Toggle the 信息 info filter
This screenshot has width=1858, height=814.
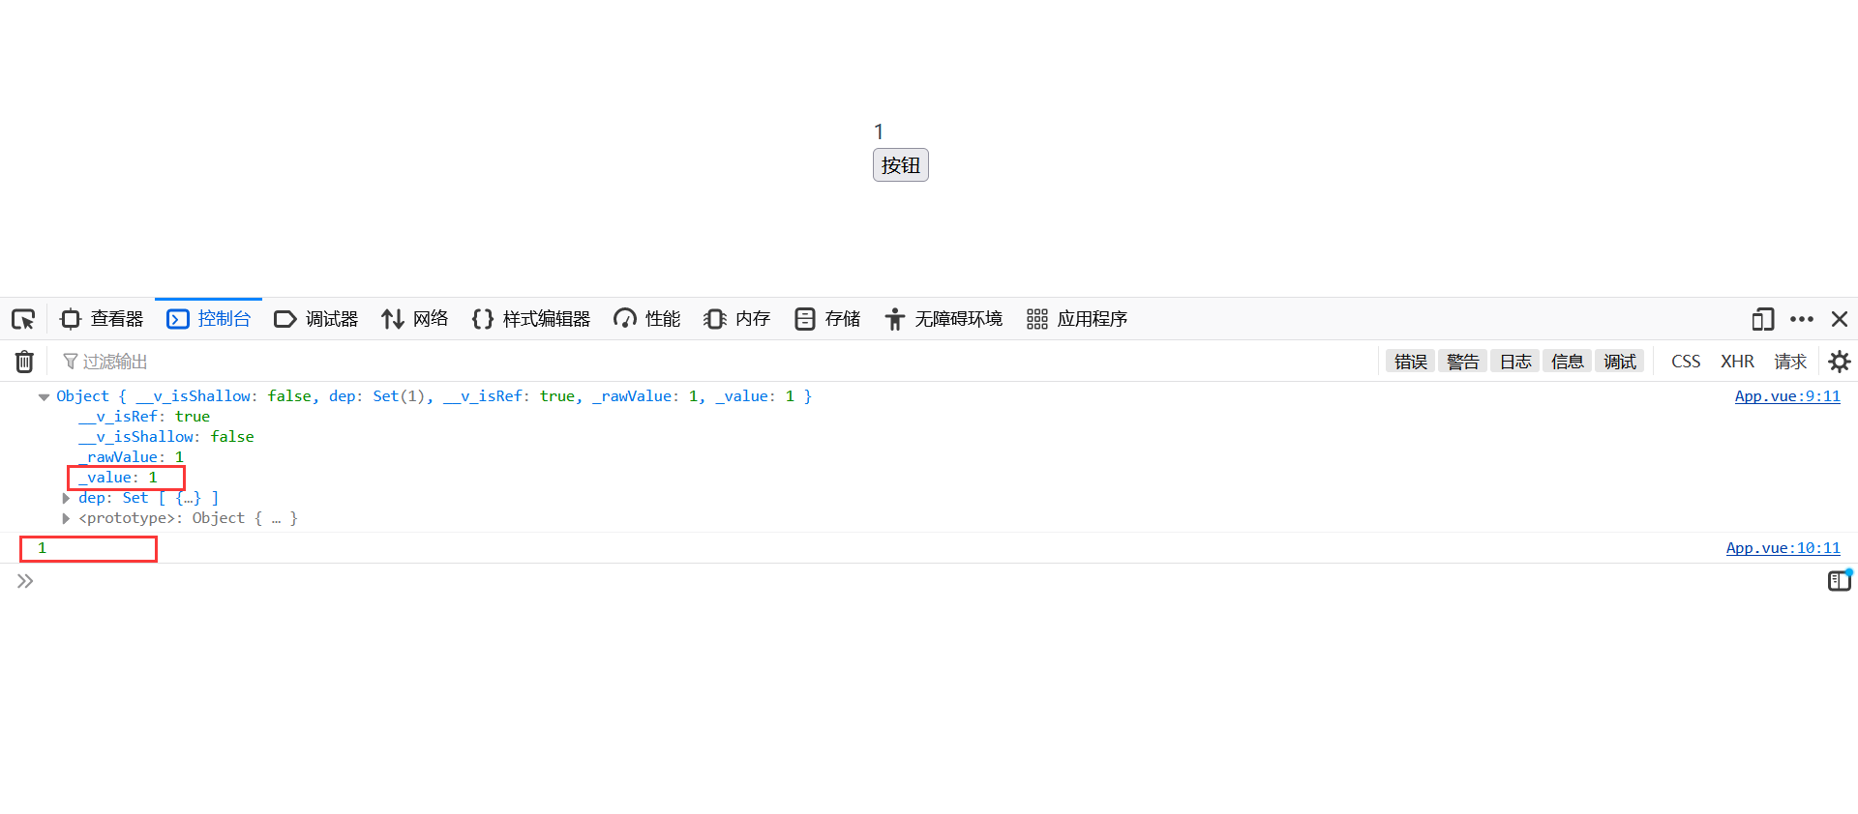point(1568,362)
